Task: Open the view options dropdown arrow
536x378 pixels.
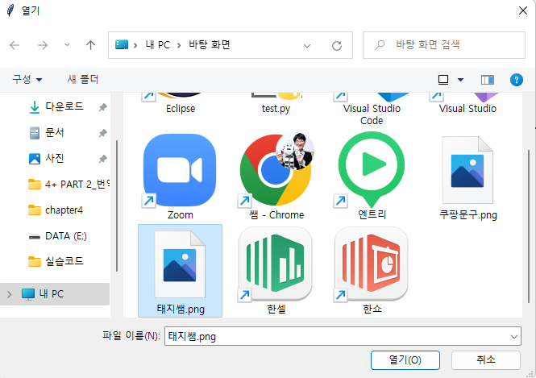Action: [x=460, y=80]
